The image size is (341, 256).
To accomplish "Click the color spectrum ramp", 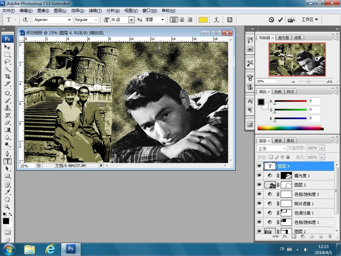I will [290, 128].
